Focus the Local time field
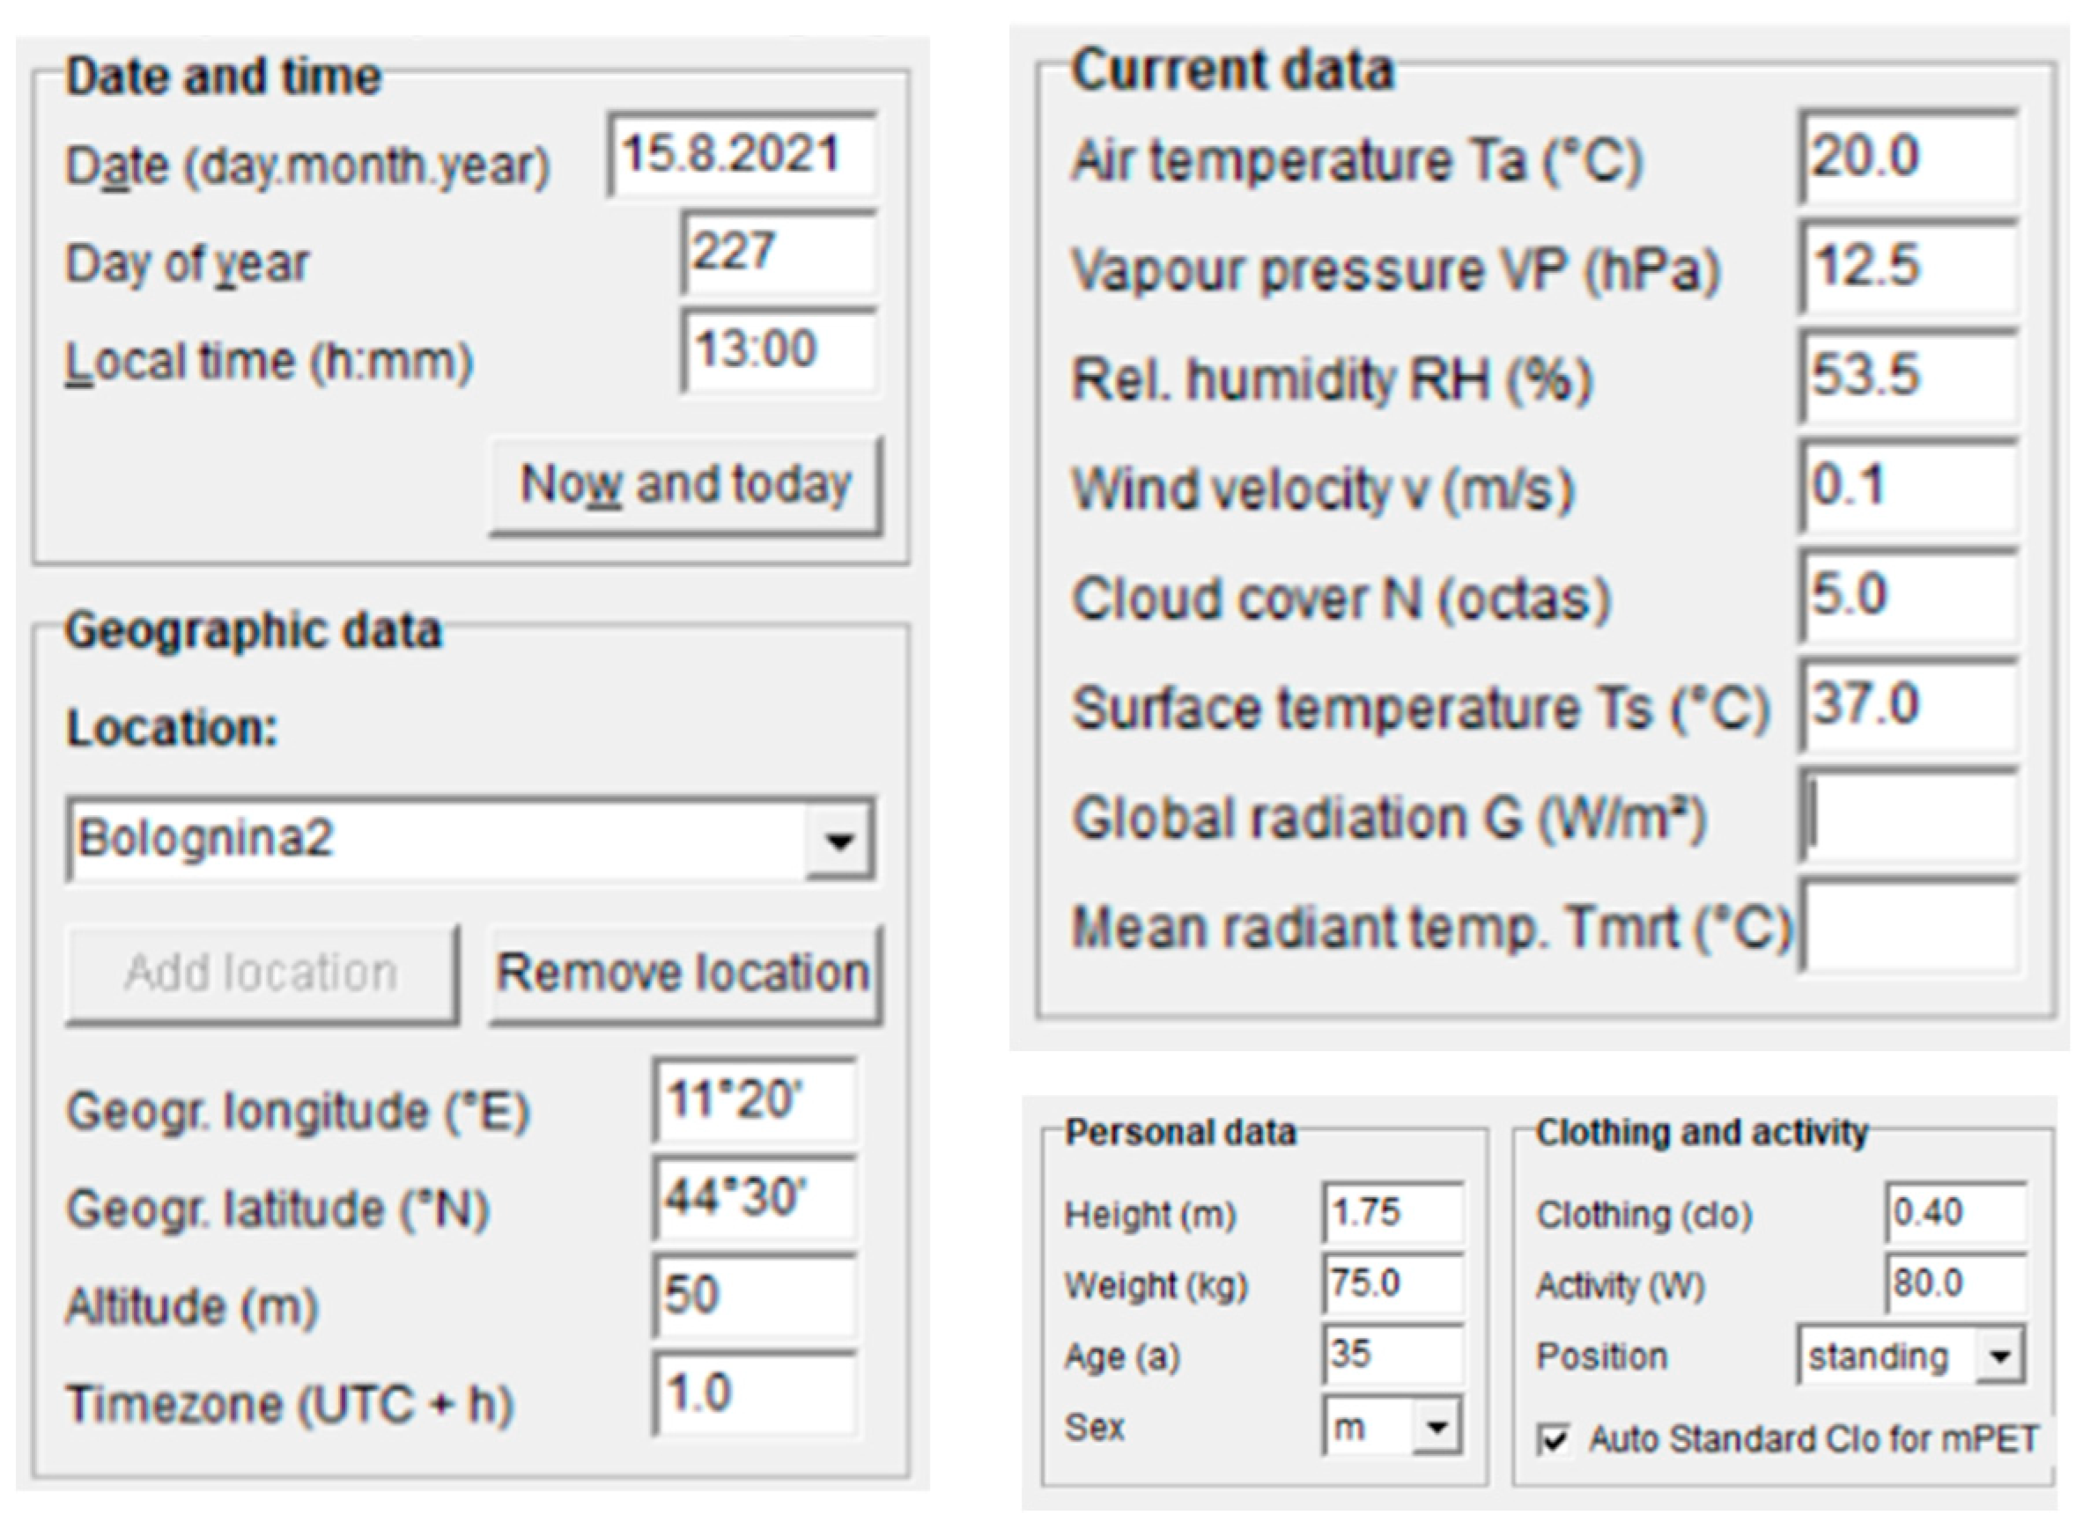The width and height of the screenshot is (2090, 1536). coord(778,350)
